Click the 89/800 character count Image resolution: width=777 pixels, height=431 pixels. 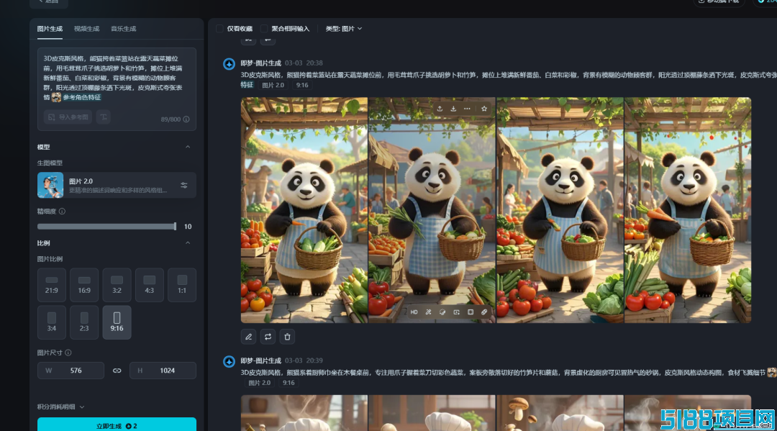click(171, 119)
